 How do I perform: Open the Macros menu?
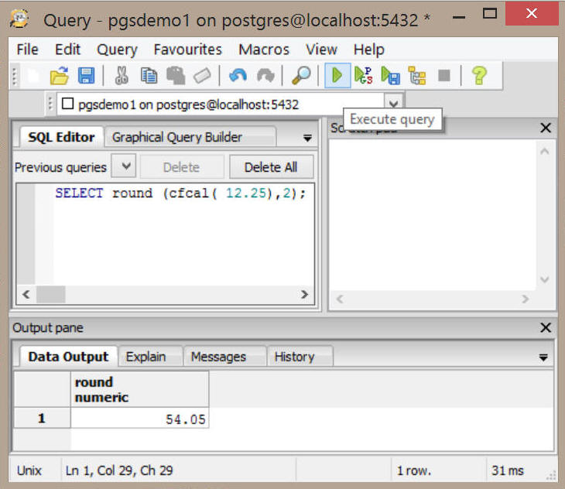click(x=264, y=50)
